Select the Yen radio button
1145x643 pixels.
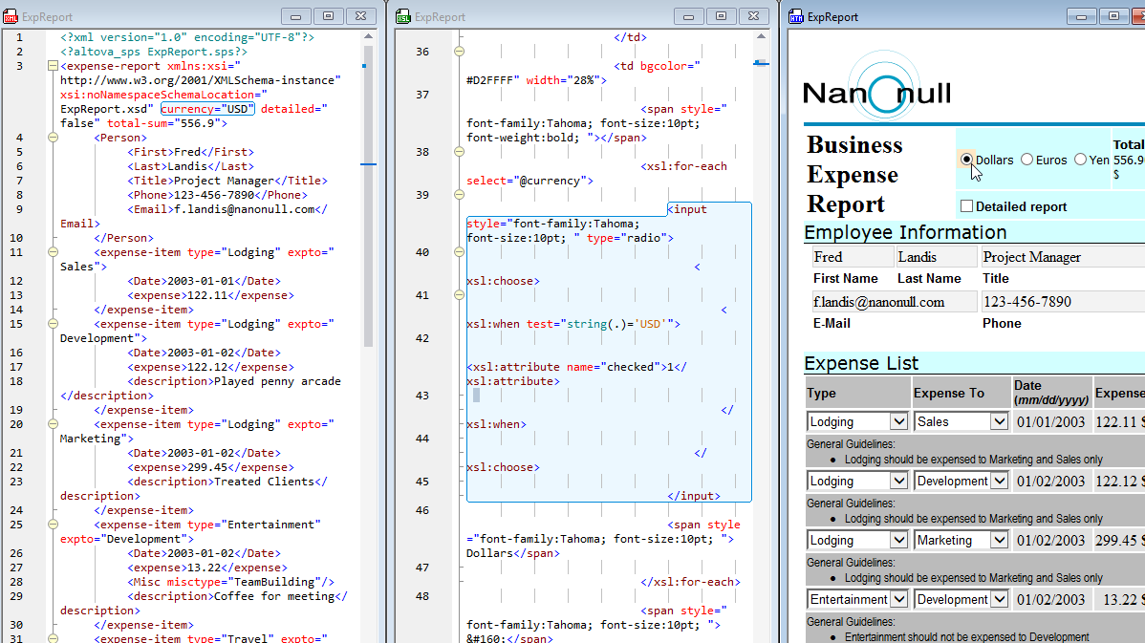click(1081, 160)
